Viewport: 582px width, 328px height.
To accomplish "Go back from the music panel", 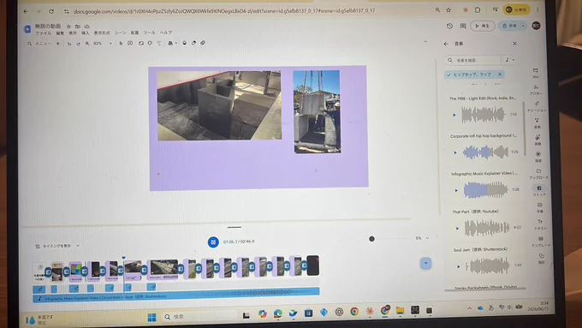I will coord(446,44).
